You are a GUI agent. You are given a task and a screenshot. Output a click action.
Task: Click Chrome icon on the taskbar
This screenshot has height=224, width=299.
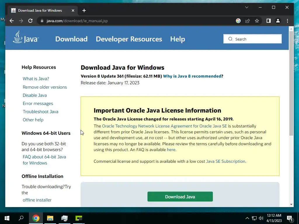point(36,218)
